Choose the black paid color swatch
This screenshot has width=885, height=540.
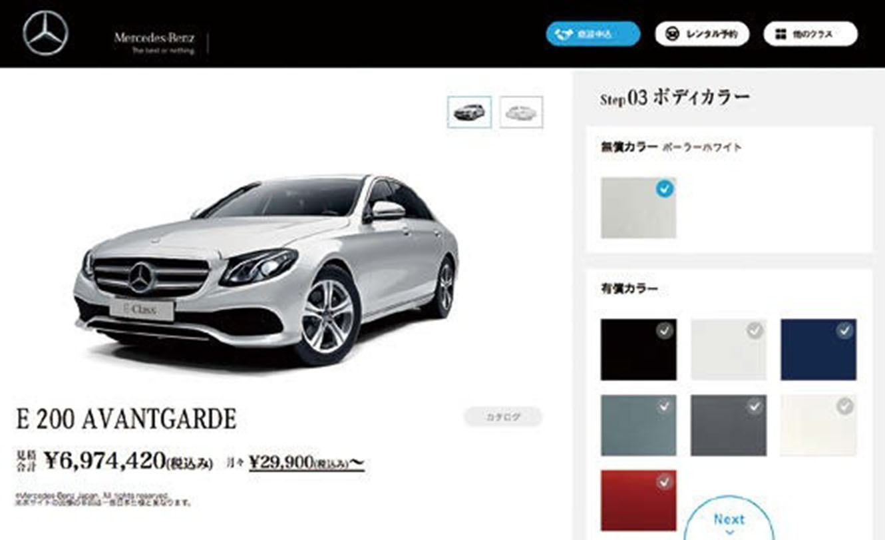click(638, 350)
